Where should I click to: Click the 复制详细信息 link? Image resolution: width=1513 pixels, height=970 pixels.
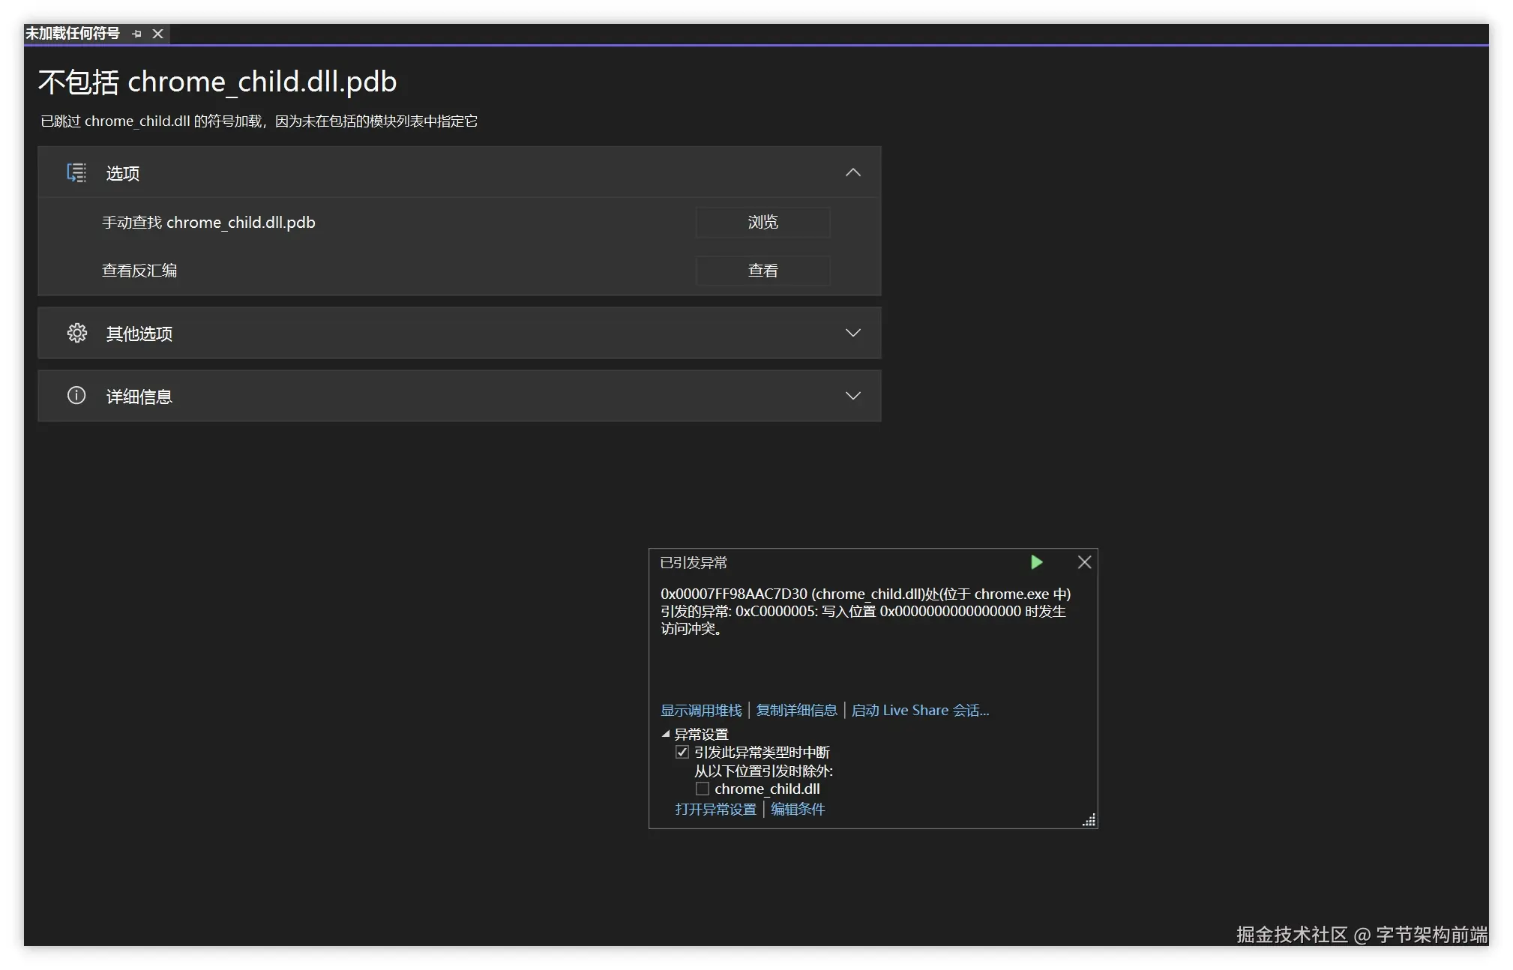(x=796, y=710)
